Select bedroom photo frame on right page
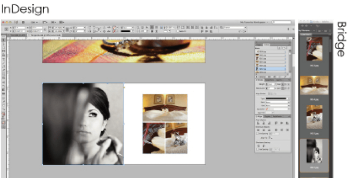This screenshot has height=178, width=354. [165, 108]
